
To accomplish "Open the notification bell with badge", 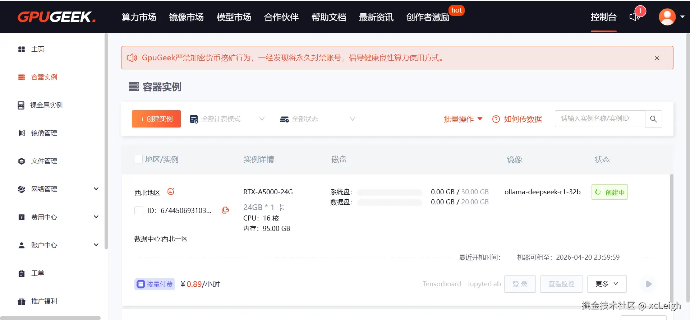I will [635, 17].
